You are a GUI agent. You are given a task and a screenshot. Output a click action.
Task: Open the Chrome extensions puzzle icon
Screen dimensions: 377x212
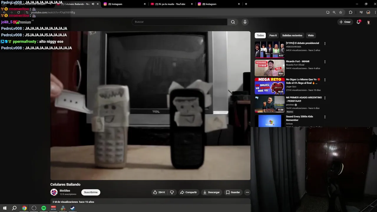click(x=350, y=12)
